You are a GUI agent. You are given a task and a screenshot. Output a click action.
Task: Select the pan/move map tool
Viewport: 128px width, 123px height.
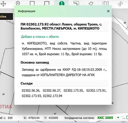3,4
